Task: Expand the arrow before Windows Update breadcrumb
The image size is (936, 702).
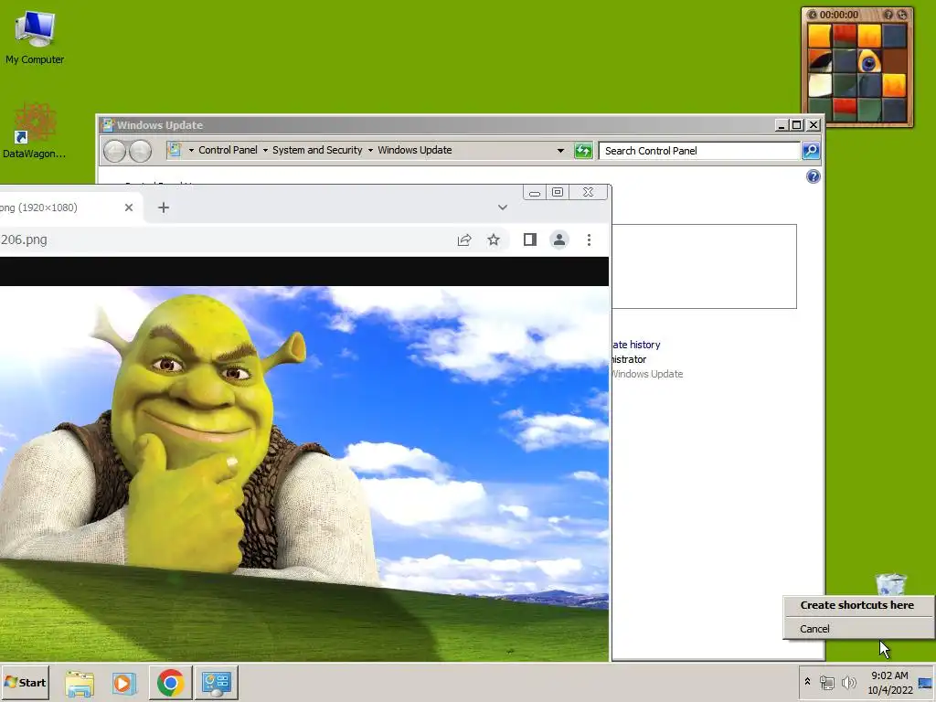Action: click(370, 151)
